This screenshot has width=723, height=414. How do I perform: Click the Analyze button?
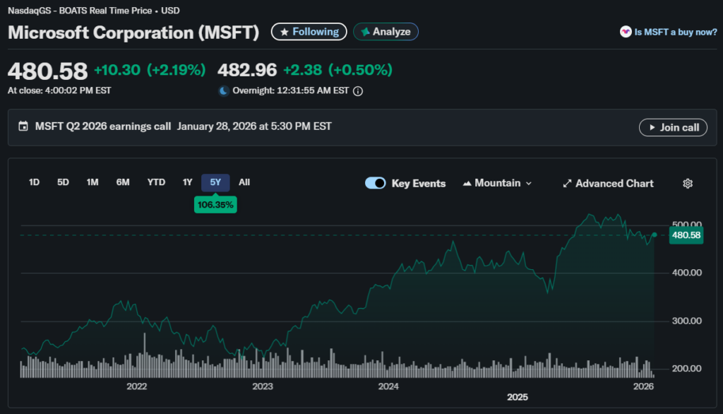[x=386, y=32]
